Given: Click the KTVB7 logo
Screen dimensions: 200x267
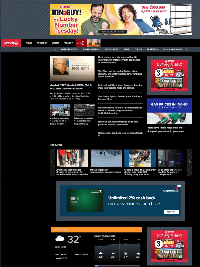Looking at the screenshot, I should [x=11, y=43].
